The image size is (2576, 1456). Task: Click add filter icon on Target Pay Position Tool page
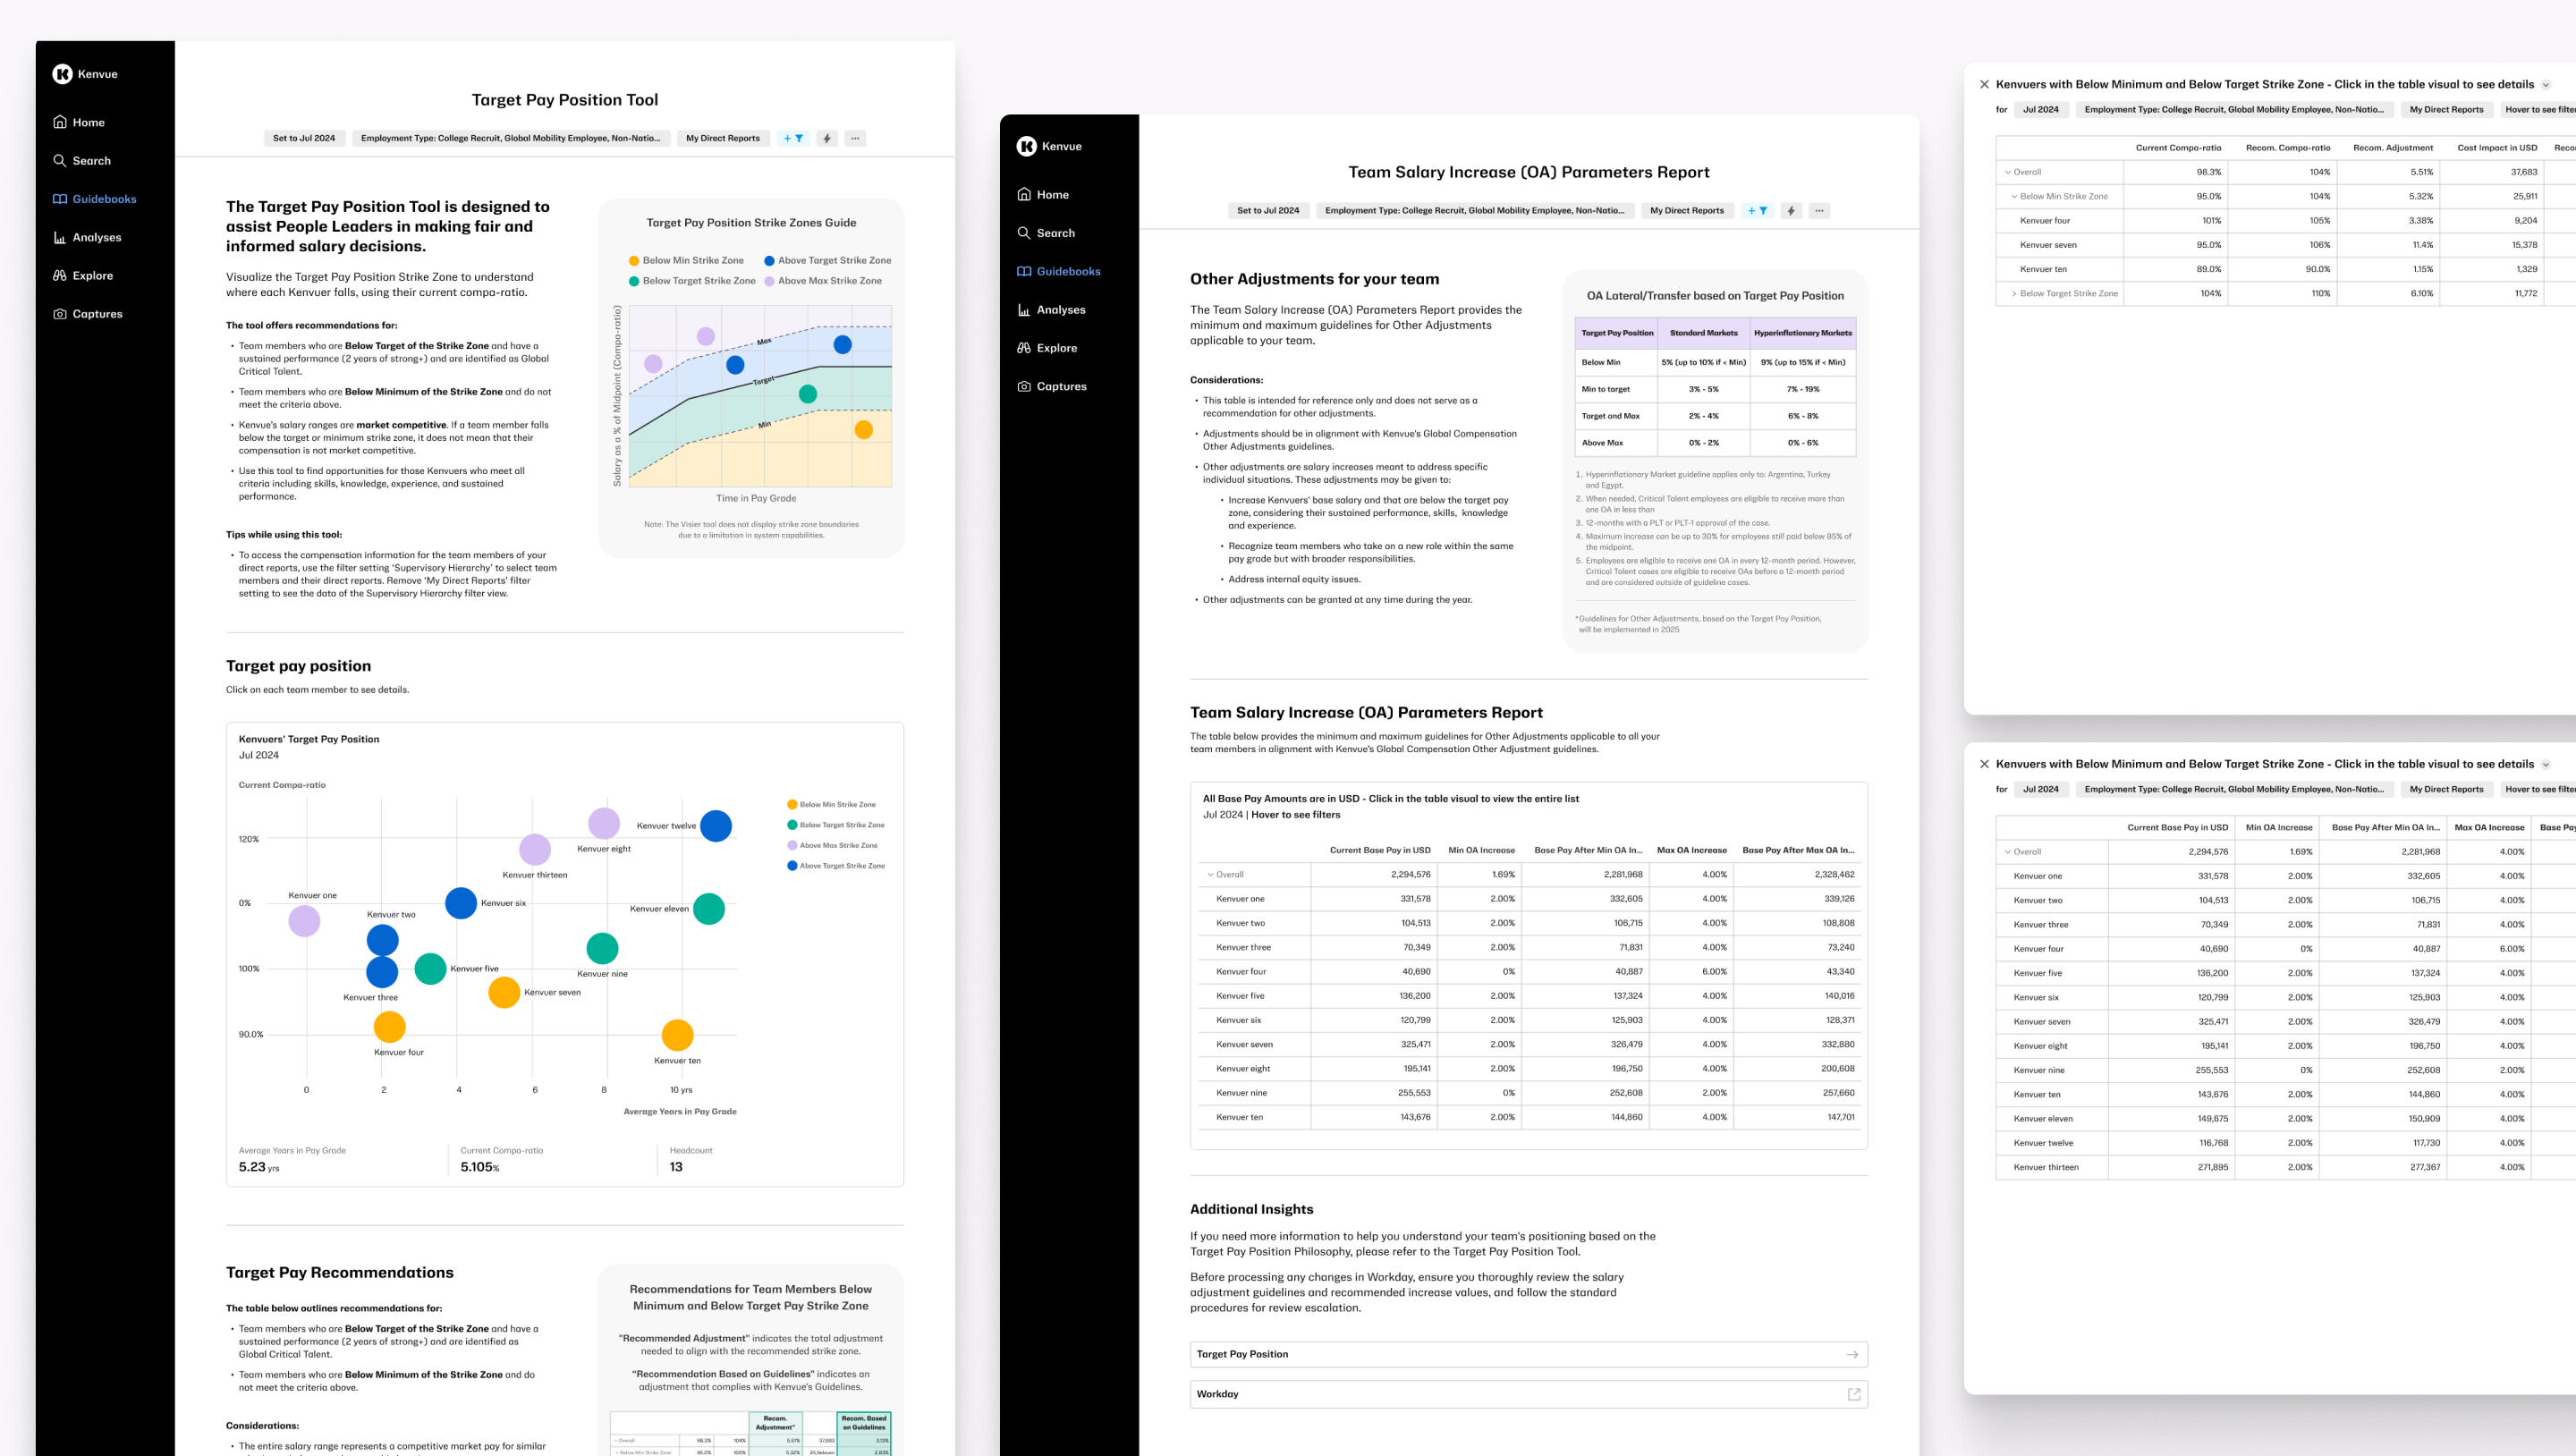pyautogui.click(x=793, y=138)
